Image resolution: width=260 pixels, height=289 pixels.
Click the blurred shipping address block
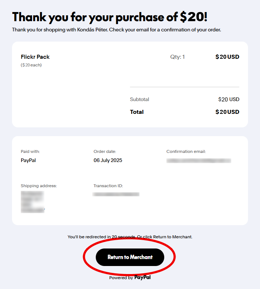click(32, 201)
